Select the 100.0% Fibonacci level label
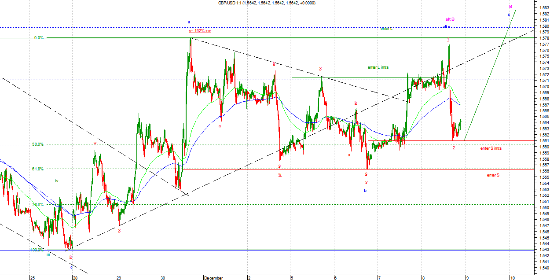 pos(37,250)
